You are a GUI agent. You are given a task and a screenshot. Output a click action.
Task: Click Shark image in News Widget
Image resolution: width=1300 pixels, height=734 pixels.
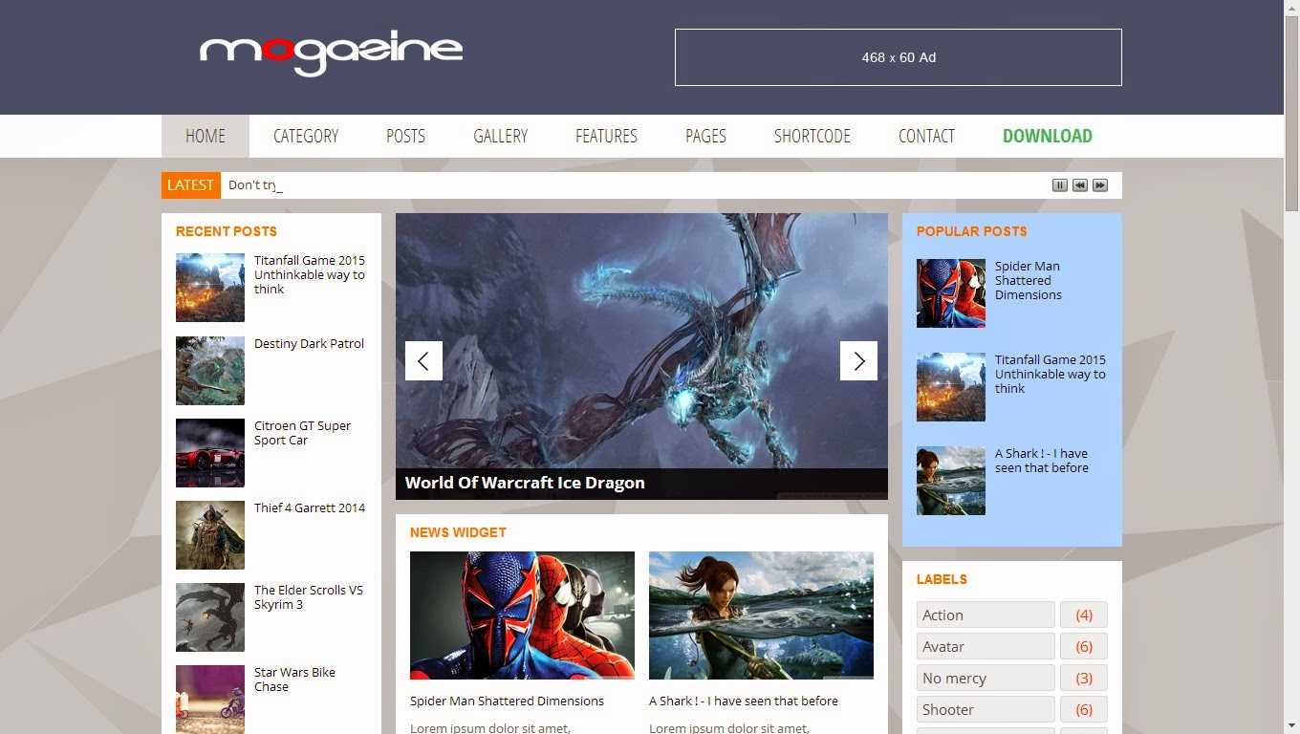click(761, 615)
